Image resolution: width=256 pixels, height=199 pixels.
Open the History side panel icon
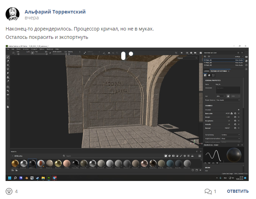point(246,65)
